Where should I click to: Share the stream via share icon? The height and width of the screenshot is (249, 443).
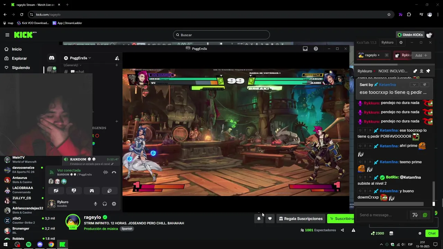click(342, 230)
